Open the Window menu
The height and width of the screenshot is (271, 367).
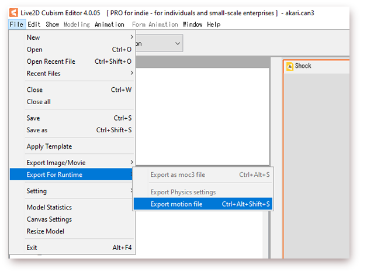click(192, 25)
